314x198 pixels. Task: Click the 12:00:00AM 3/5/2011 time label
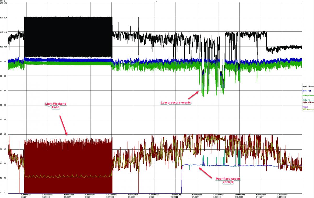click(26, 196)
